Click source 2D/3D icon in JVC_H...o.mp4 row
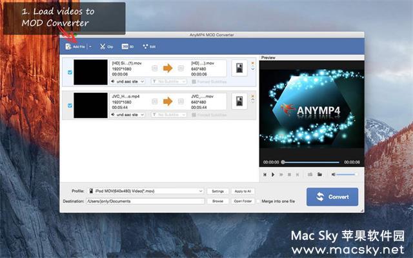 coord(155,101)
